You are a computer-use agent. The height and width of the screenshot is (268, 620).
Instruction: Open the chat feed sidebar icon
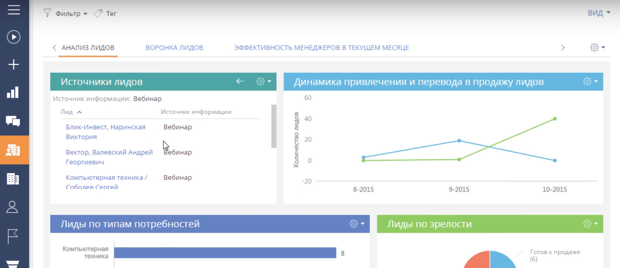(13, 121)
